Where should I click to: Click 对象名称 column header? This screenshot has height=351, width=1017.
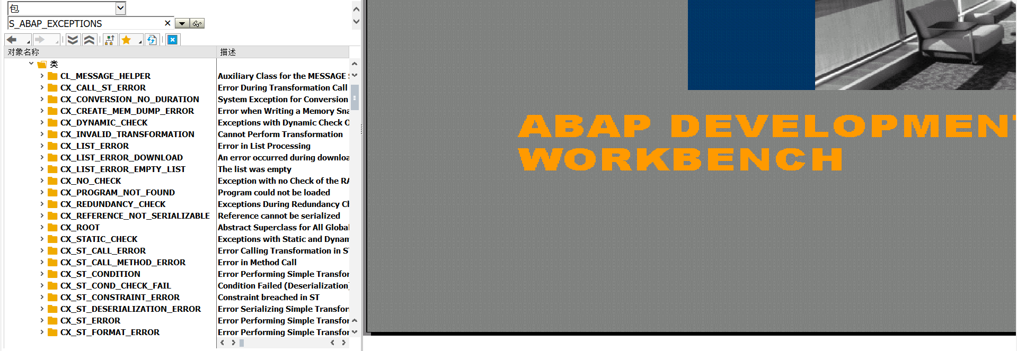[110, 52]
